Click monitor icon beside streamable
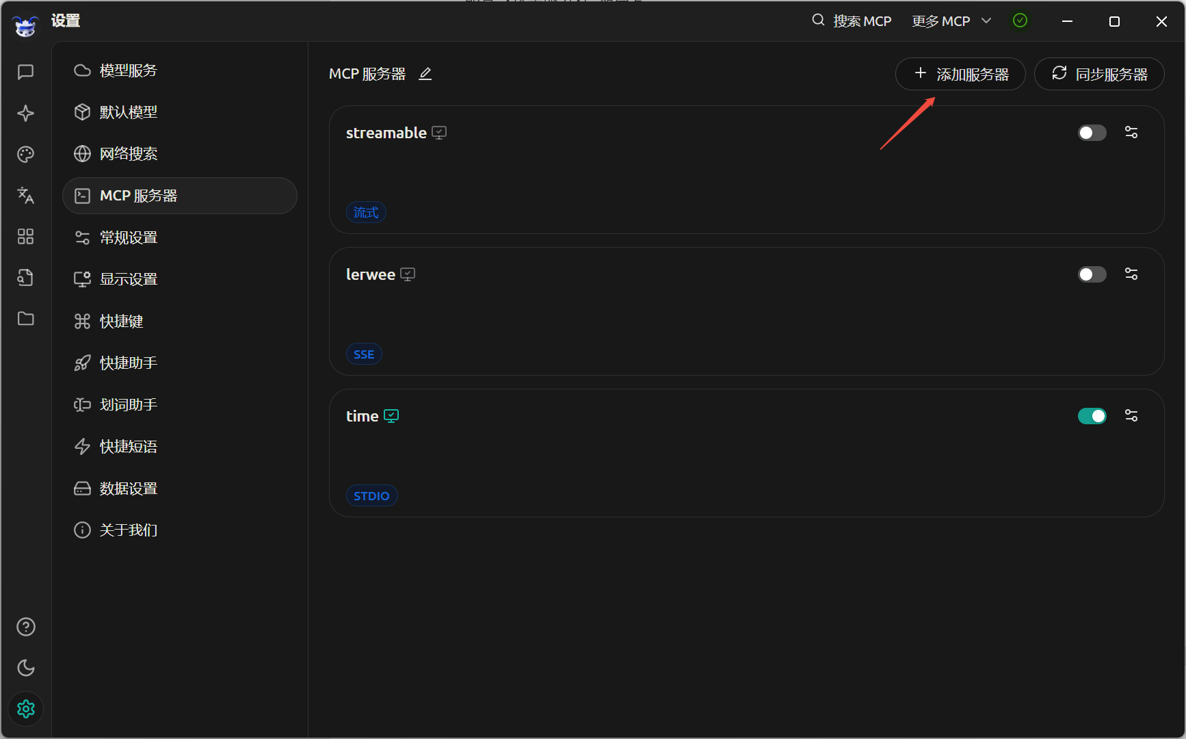Screen dimensions: 1186x739 coord(439,133)
